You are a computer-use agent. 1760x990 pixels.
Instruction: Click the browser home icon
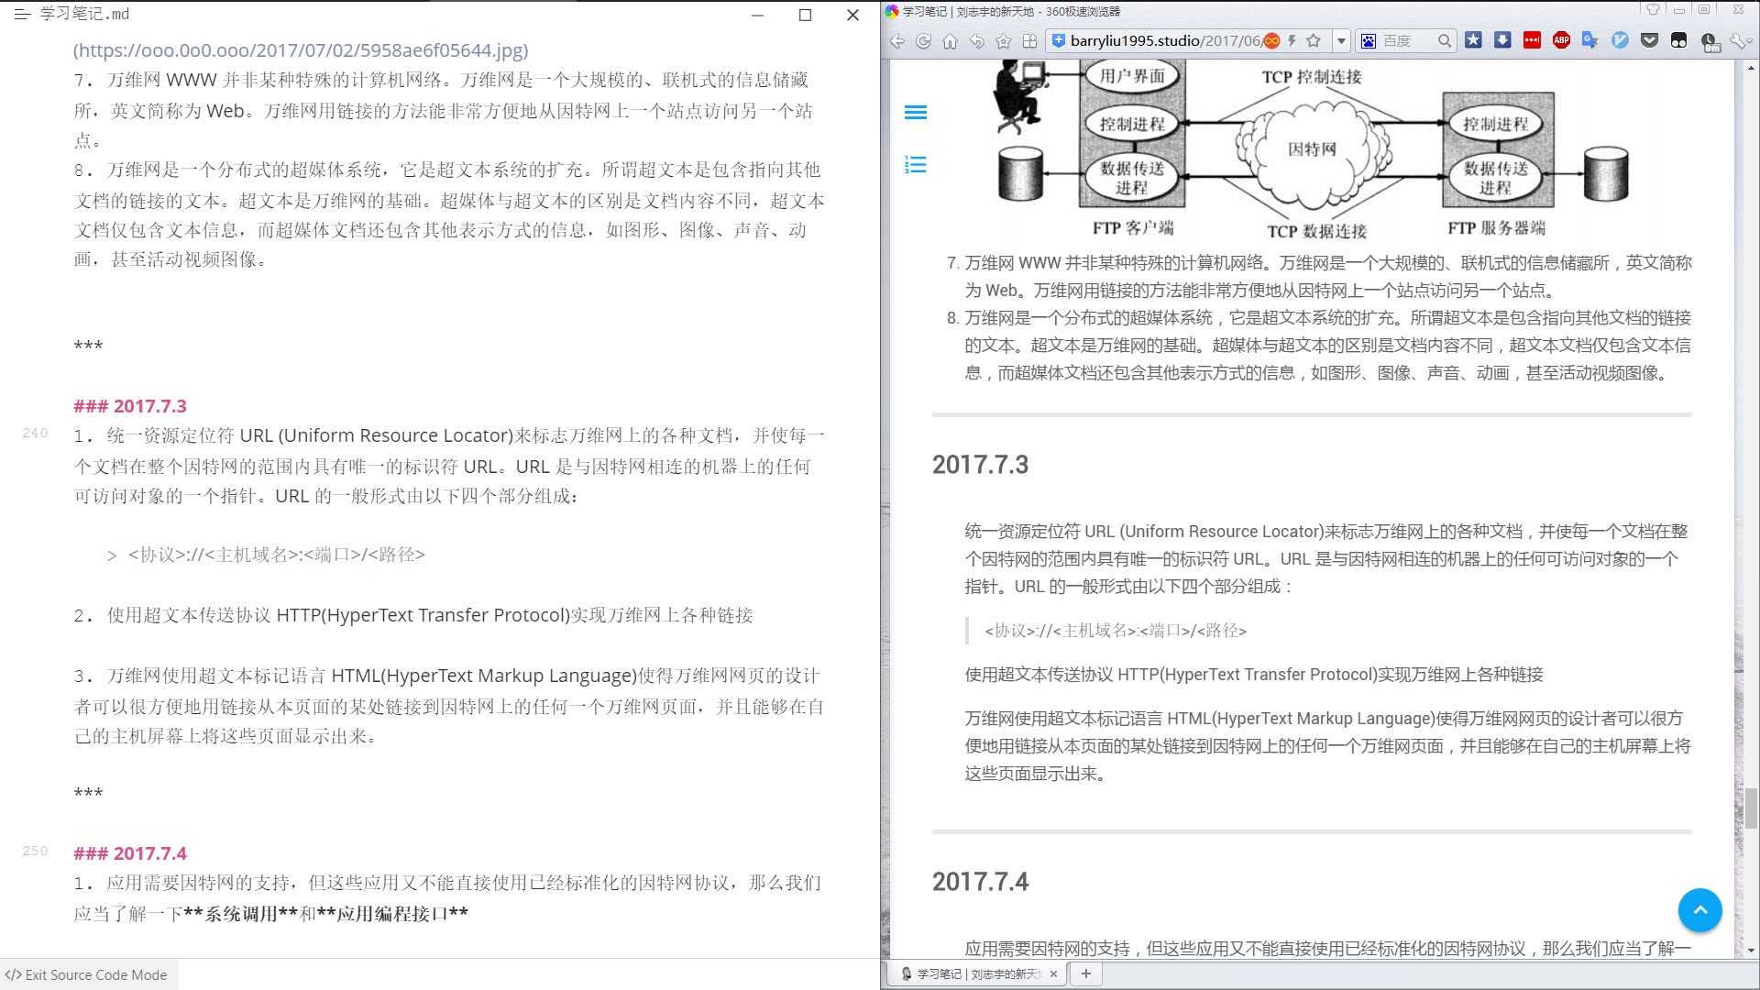click(950, 41)
